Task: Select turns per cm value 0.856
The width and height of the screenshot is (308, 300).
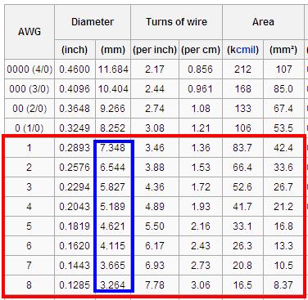Action: 201,69
